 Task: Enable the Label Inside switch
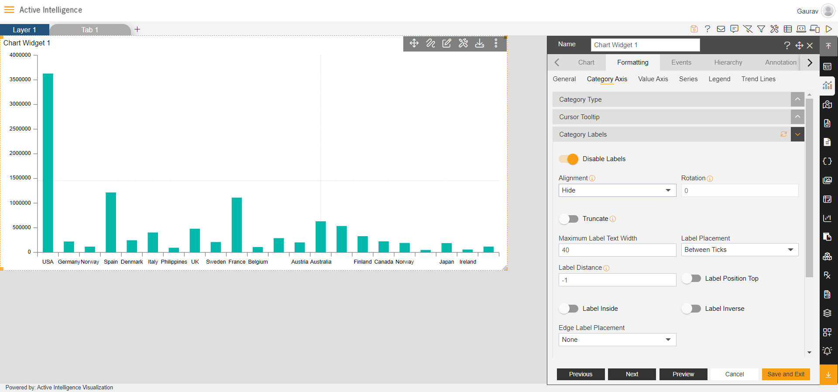pyautogui.click(x=569, y=309)
